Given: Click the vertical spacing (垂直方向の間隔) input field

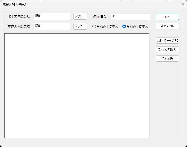Looking at the screenshot, I should [x=52, y=26].
